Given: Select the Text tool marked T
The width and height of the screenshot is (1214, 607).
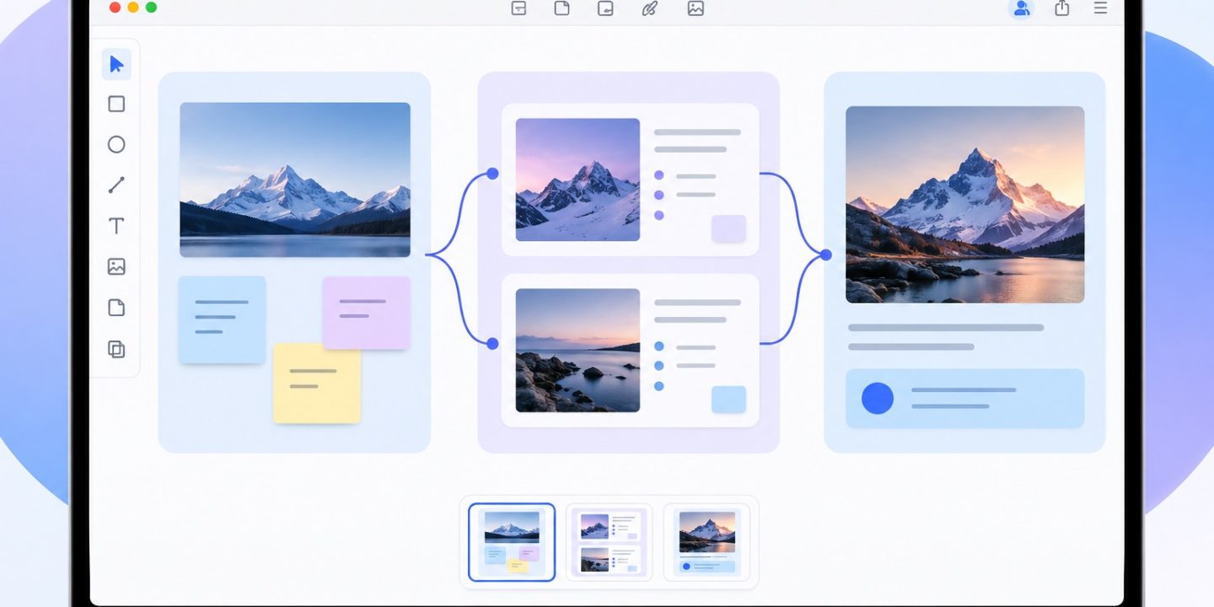Looking at the screenshot, I should coord(116,226).
